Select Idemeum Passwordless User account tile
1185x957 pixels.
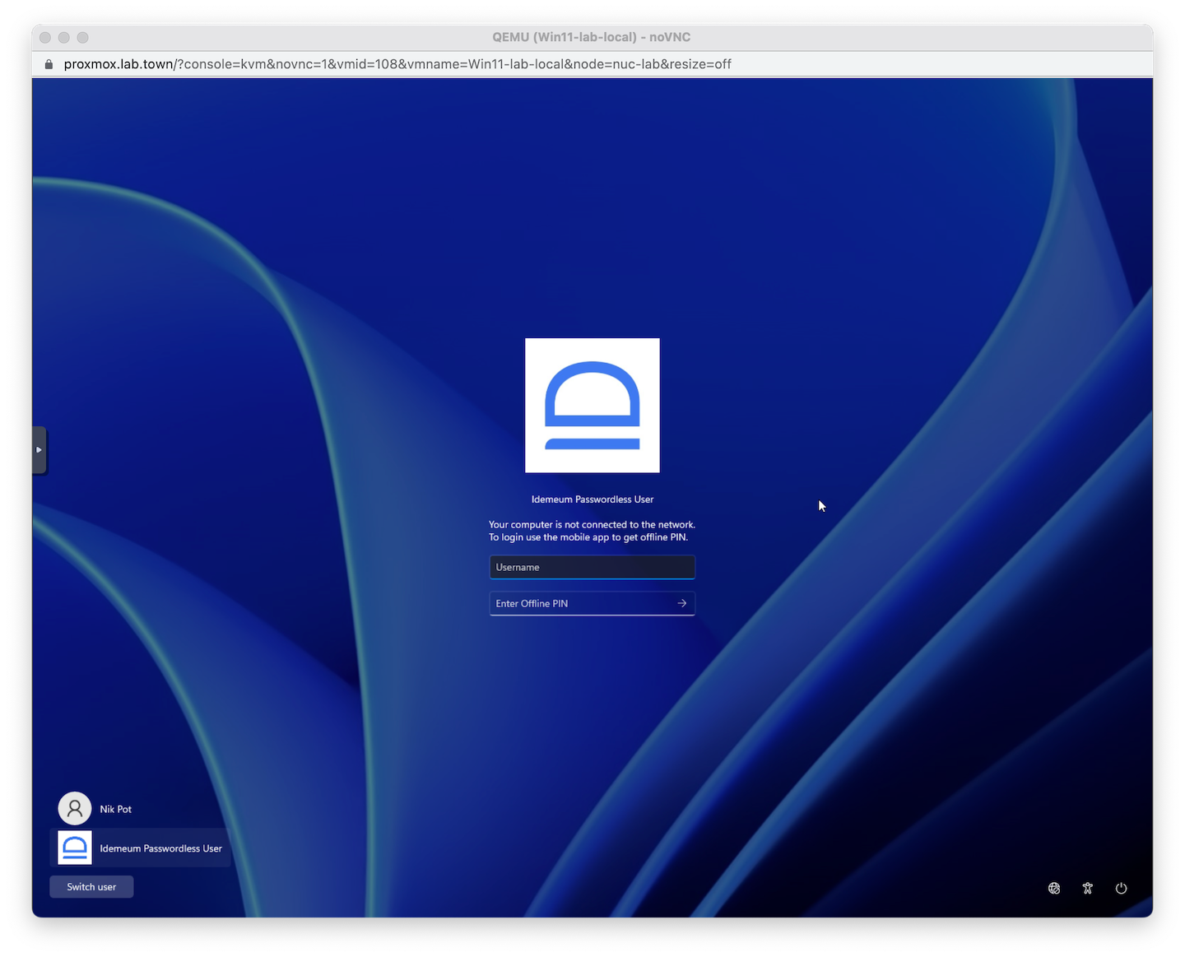[140, 848]
